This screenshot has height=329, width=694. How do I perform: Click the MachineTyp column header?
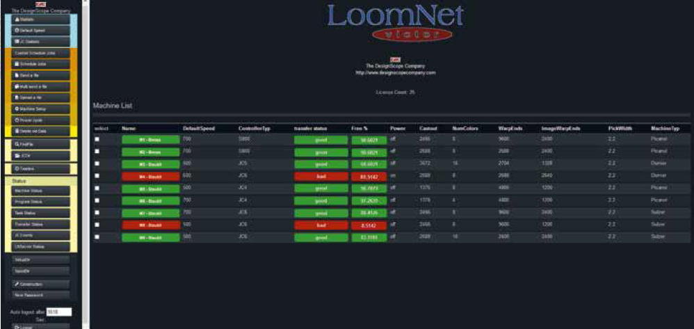click(665, 129)
